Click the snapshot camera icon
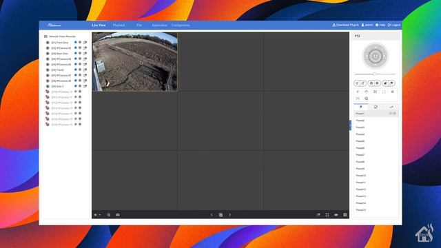 (118, 215)
